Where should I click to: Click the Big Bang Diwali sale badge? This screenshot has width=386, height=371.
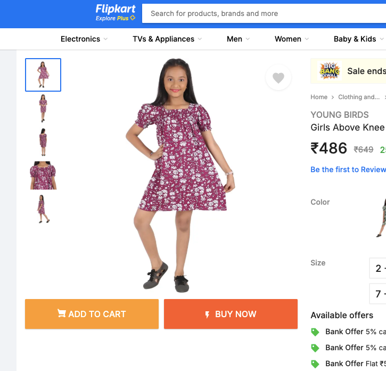[329, 71]
